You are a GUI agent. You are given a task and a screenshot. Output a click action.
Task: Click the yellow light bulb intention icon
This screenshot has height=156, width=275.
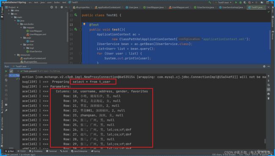click(x=84, y=24)
